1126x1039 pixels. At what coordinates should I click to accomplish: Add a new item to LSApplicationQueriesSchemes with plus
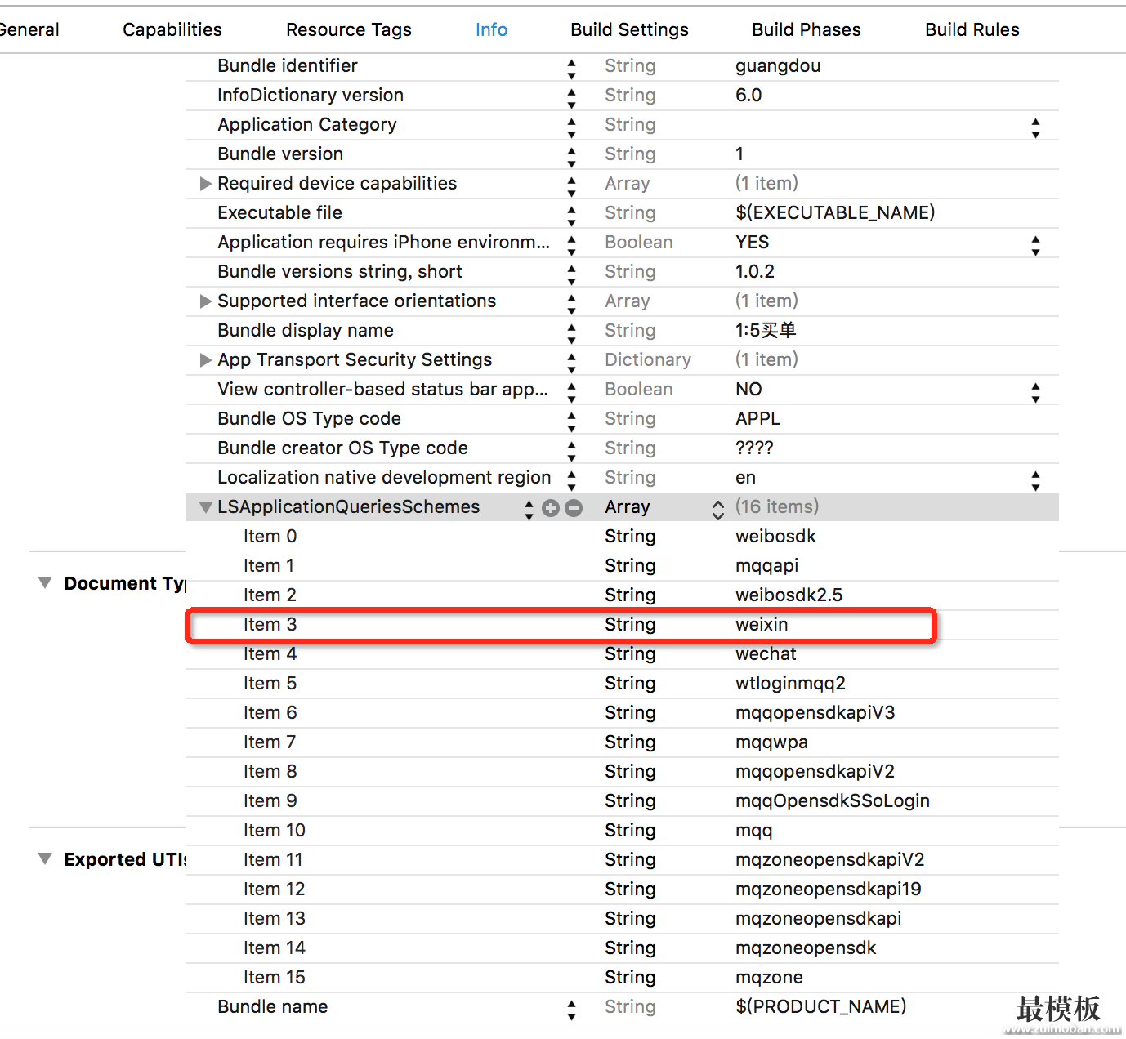551,508
